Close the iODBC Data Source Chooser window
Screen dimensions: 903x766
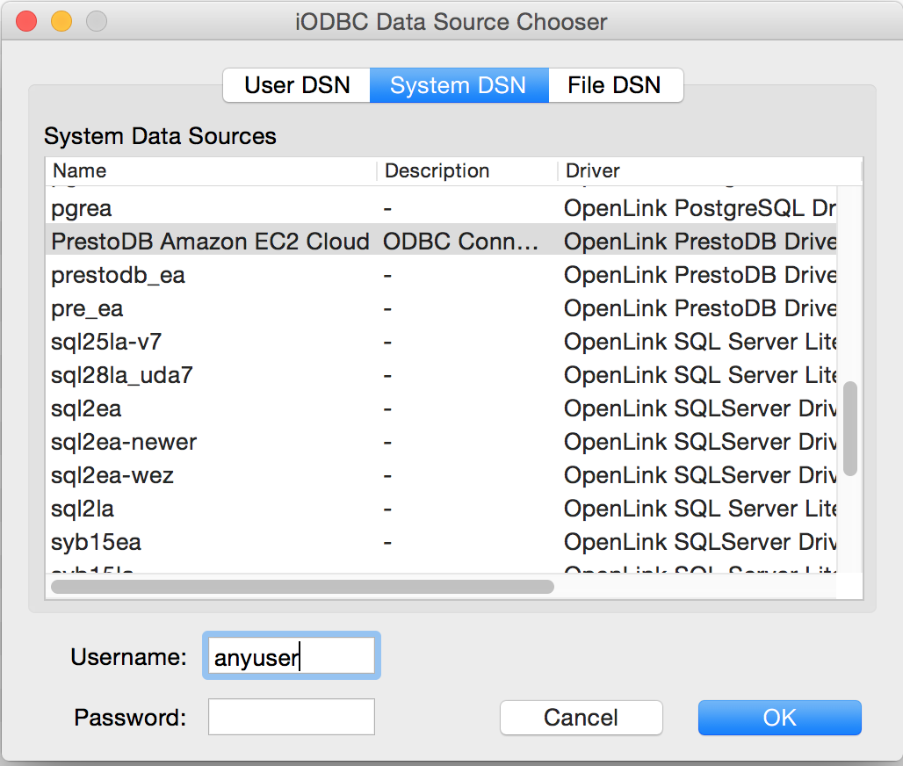pyautogui.click(x=26, y=21)
